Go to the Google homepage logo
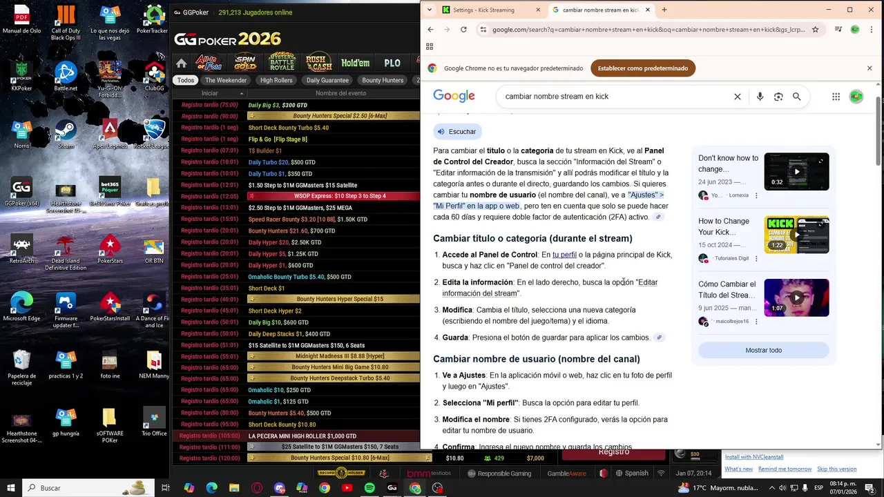 click(454, 96)
